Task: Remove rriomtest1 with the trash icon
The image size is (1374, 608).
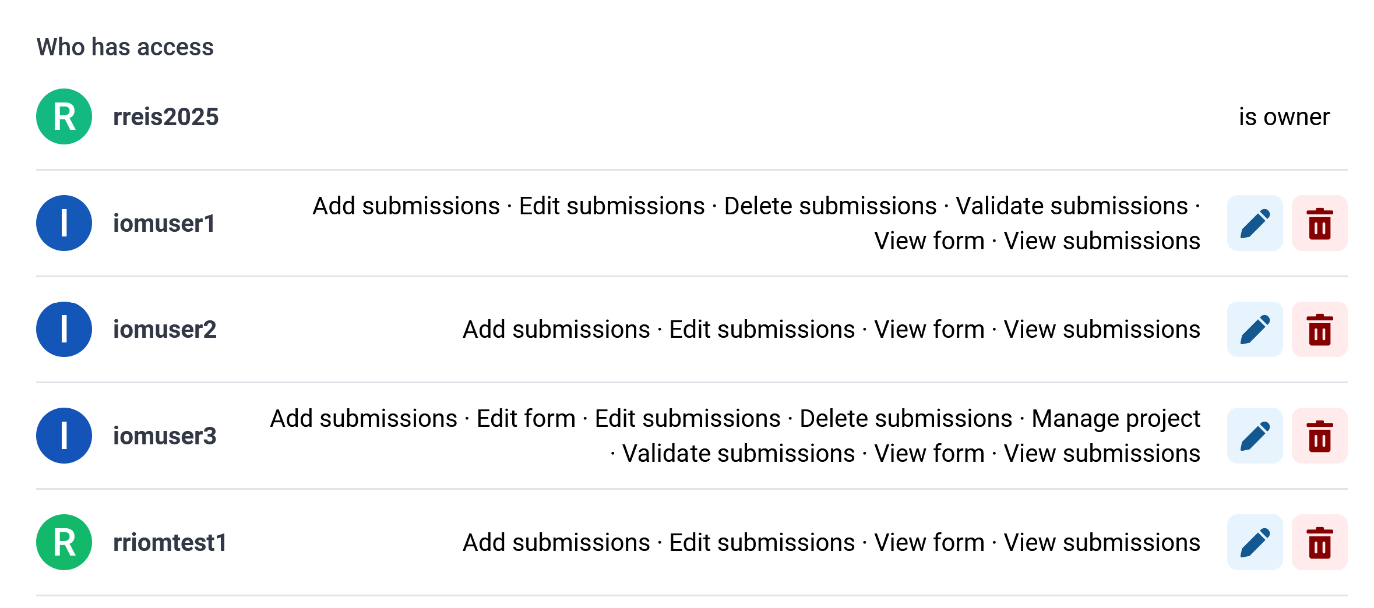Action: point(1319,543)
